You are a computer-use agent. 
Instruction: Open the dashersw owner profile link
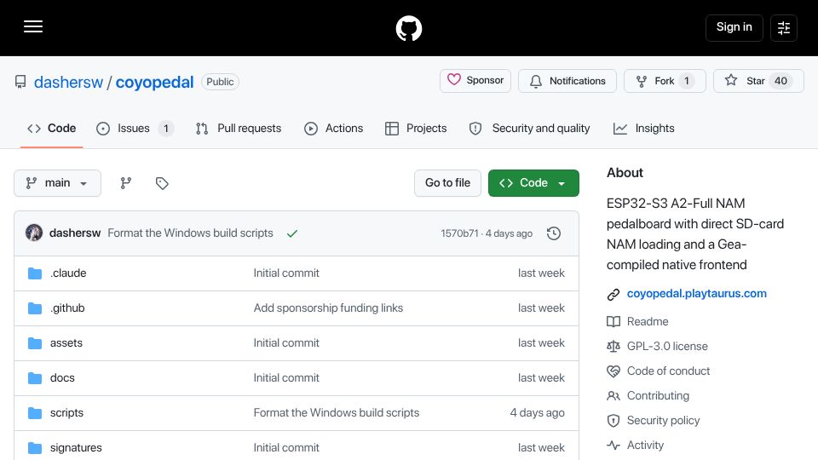pos(68,82)
